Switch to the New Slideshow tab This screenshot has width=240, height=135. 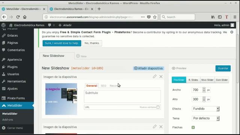pyautogui.click(x=57, y=56)
